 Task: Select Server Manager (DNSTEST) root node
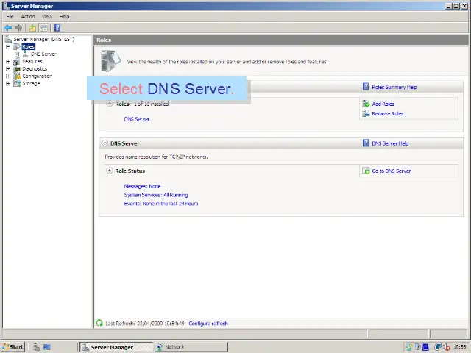point(44,39)
